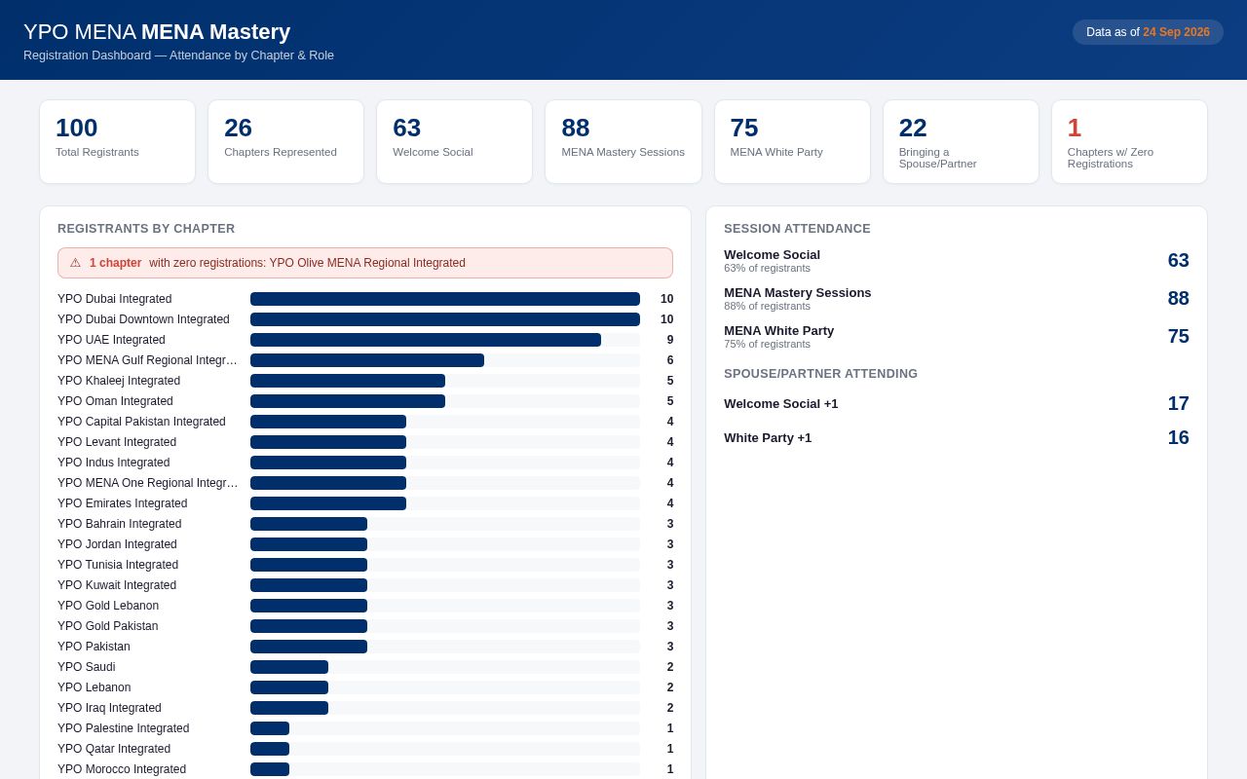Click the YPO Indus Integrated label
The image size is (1247, 779).
(113, 463)
